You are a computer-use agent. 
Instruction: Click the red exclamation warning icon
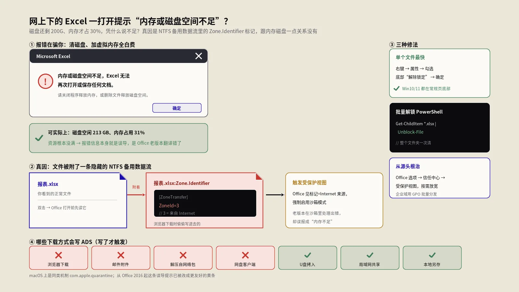point(45,81)
